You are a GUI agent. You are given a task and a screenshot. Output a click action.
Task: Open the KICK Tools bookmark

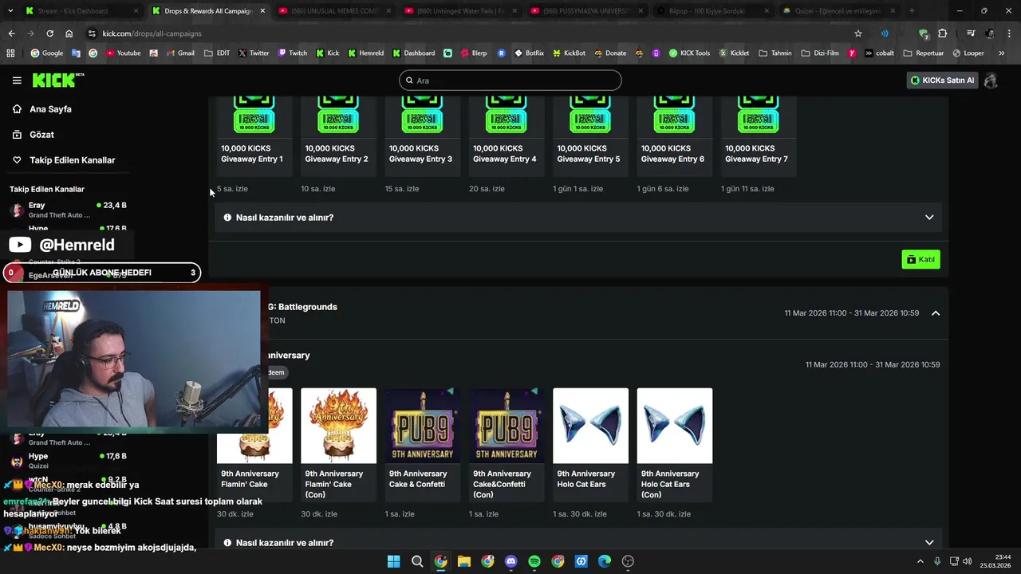pyautogui.click(x=689, y=53)
